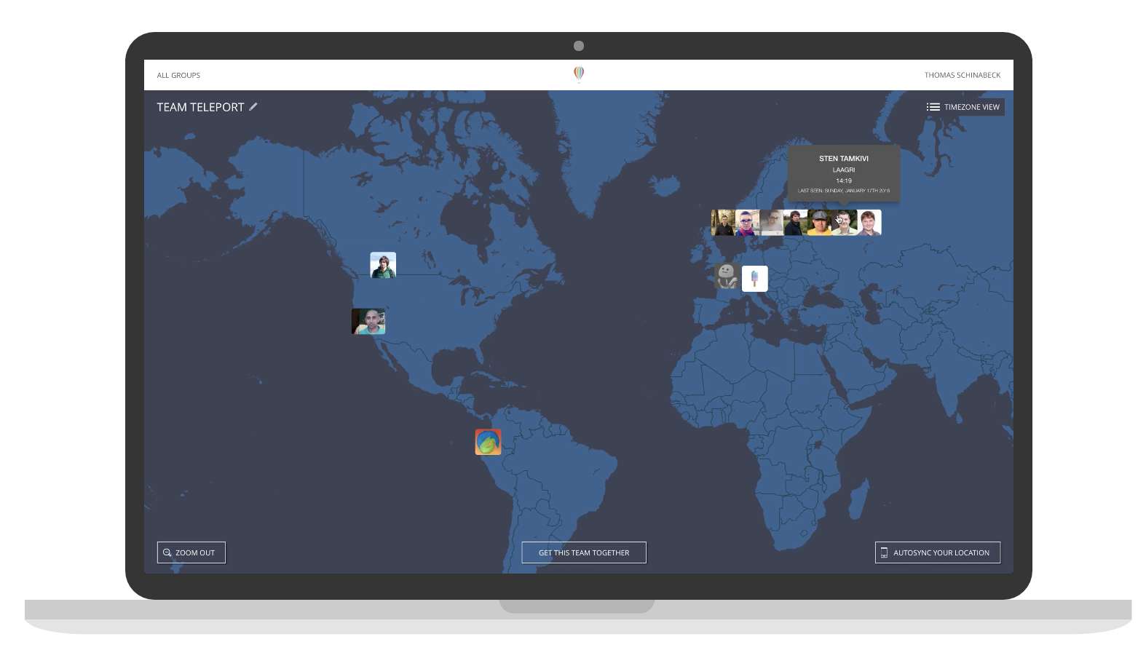This screenshot has width=1146, height=658.
Task: Open the All Groups menu
Action: click(x=178, y=75)
